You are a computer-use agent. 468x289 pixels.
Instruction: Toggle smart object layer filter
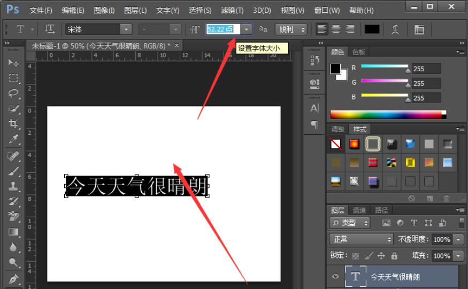coord(442,223)
